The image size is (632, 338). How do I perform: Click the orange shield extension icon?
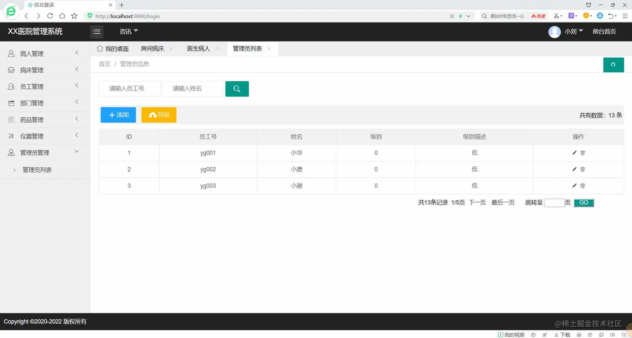coord(586,16)
